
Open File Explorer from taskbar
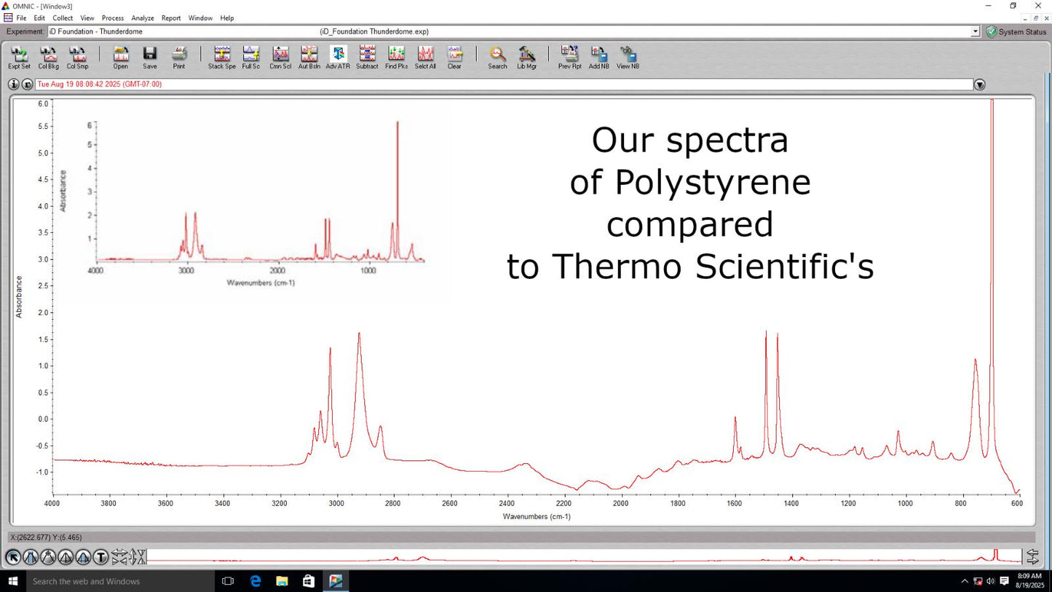pyautogui.click(x=282, y=581)
